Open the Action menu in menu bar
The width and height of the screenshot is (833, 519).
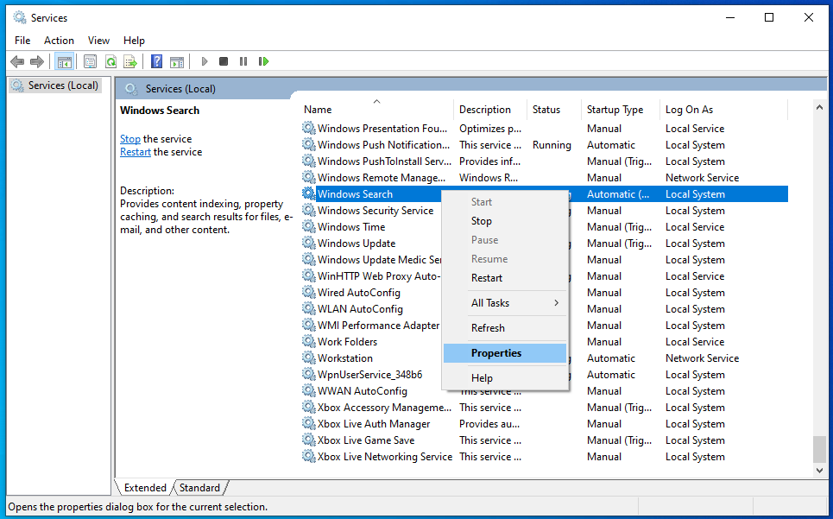59,41
